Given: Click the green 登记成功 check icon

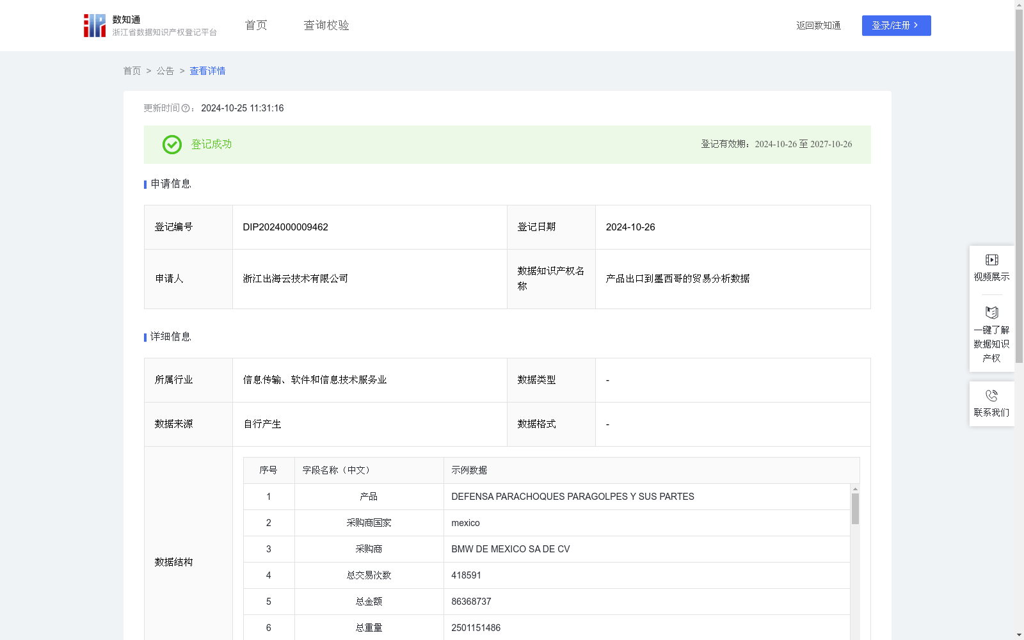Looking at the screenshot, I should click(172, 145).
